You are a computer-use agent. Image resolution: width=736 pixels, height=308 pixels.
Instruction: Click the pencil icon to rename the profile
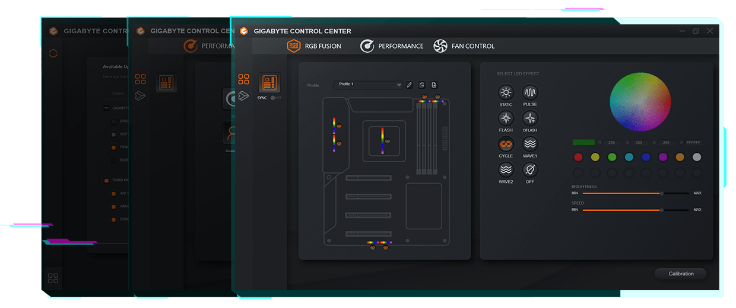(x=409, y=85)
